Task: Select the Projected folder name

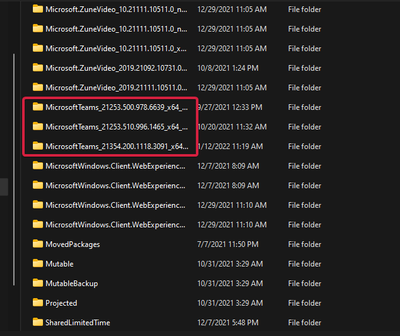Action: click(x=61, y=303)
